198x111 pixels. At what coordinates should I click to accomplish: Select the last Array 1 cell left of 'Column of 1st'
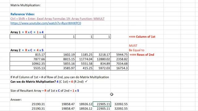coord(102,37)
